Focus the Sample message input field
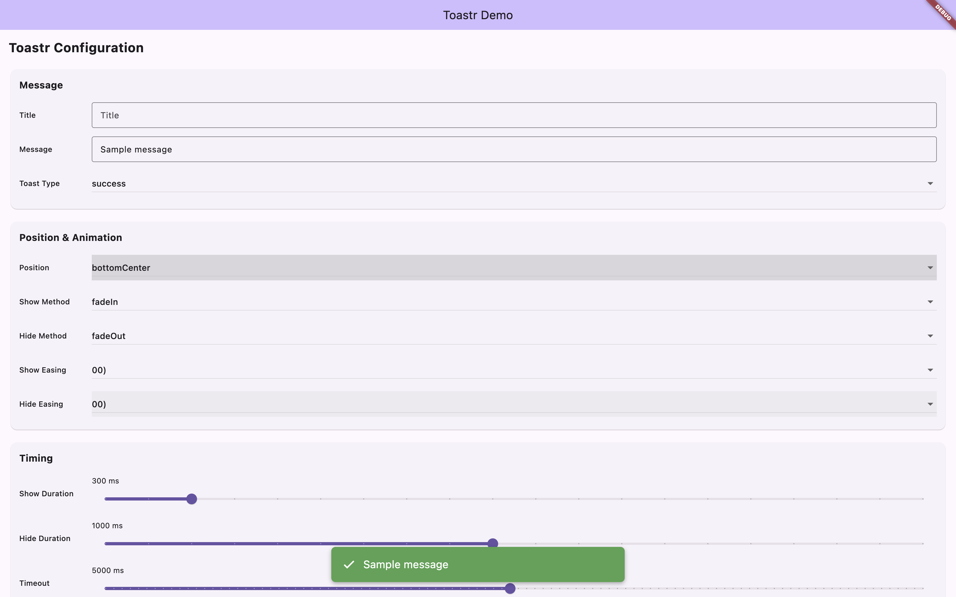Screen dimensions: 956x597 [513, 149]
